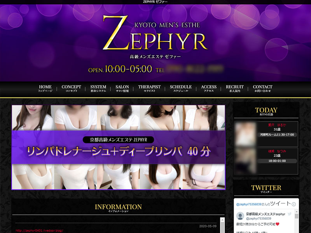Click the tweet author's profile avatar
Screen dimensions: 311x233
pos(240,216)
